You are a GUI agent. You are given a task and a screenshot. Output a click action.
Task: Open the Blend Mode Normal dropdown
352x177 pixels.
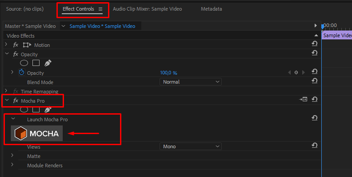coord(191,82)
